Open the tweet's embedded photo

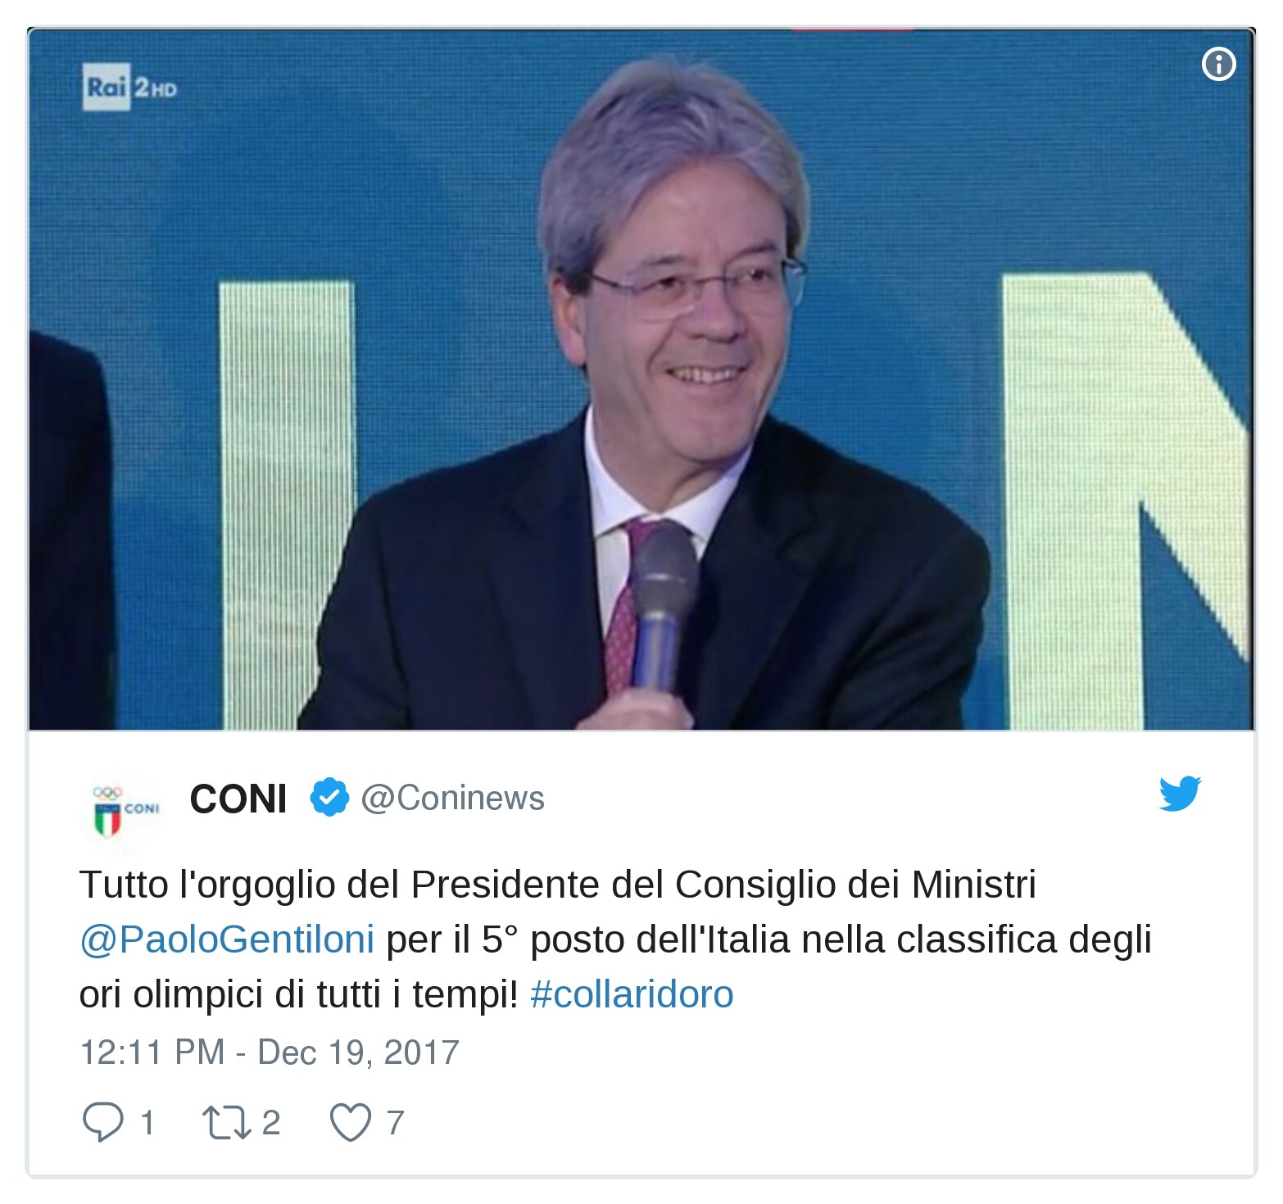point(641,379)
